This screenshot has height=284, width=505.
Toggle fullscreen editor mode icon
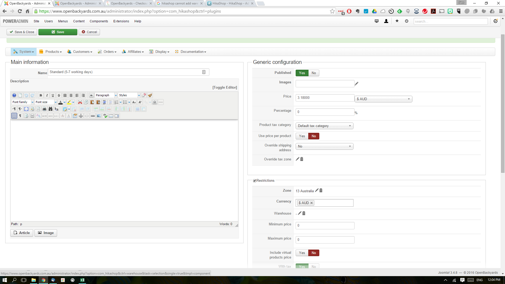26,109
